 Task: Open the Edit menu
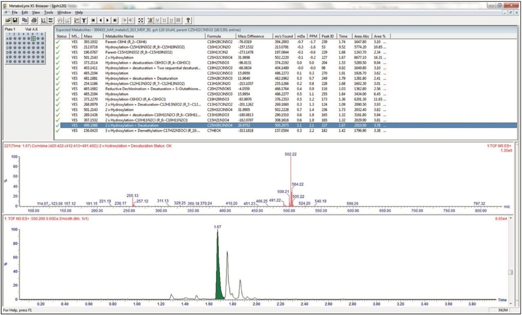(25, 13)
